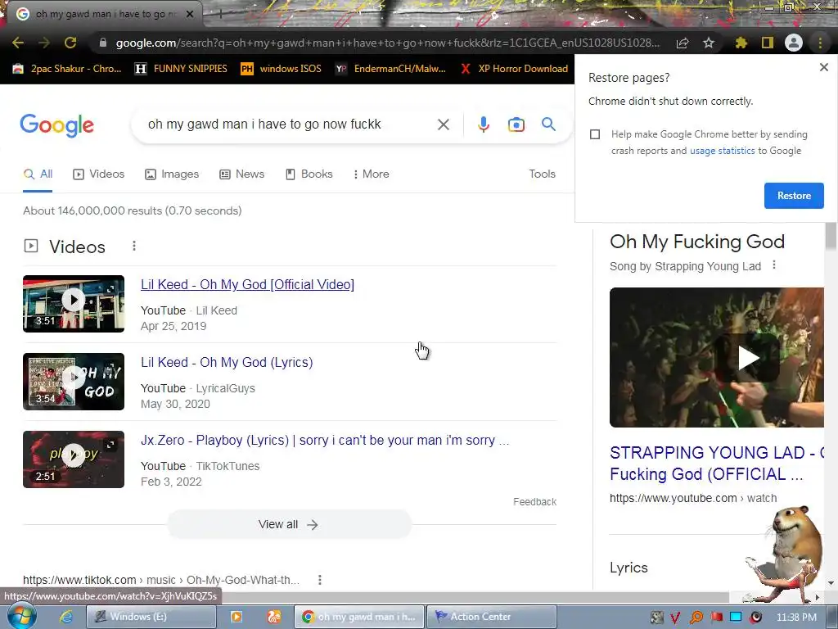This screenshot has height=629, width=838.
Task: Click the red V tray icon
Action: [x=675, y=618]
